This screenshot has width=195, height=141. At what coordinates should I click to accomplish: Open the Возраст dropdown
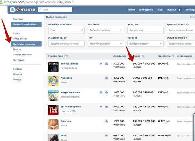[x=145, y=44]
